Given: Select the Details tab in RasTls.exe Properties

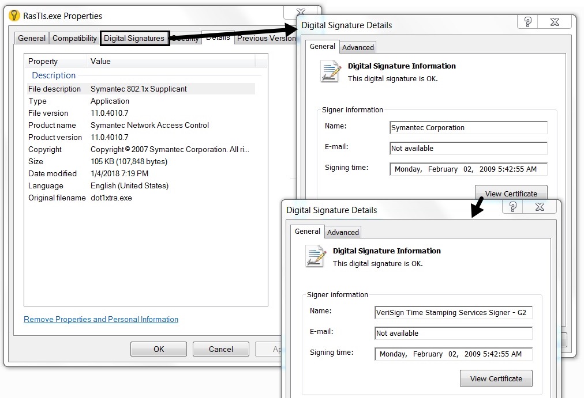Looking at the screenshot, I should point(218,37).
